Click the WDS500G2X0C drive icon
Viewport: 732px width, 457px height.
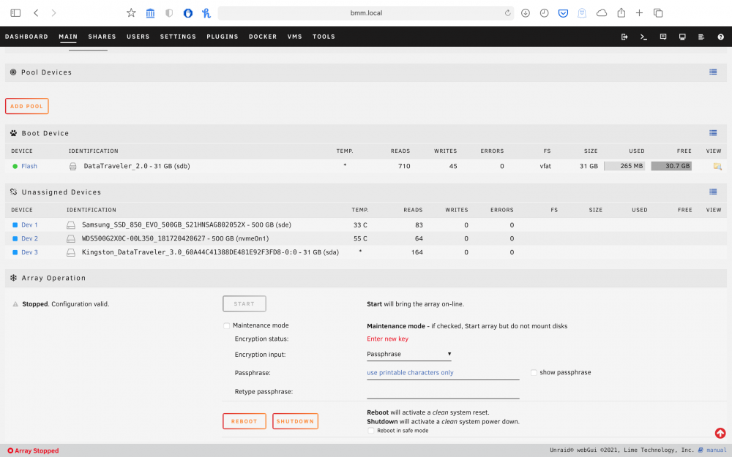(71, 239)
